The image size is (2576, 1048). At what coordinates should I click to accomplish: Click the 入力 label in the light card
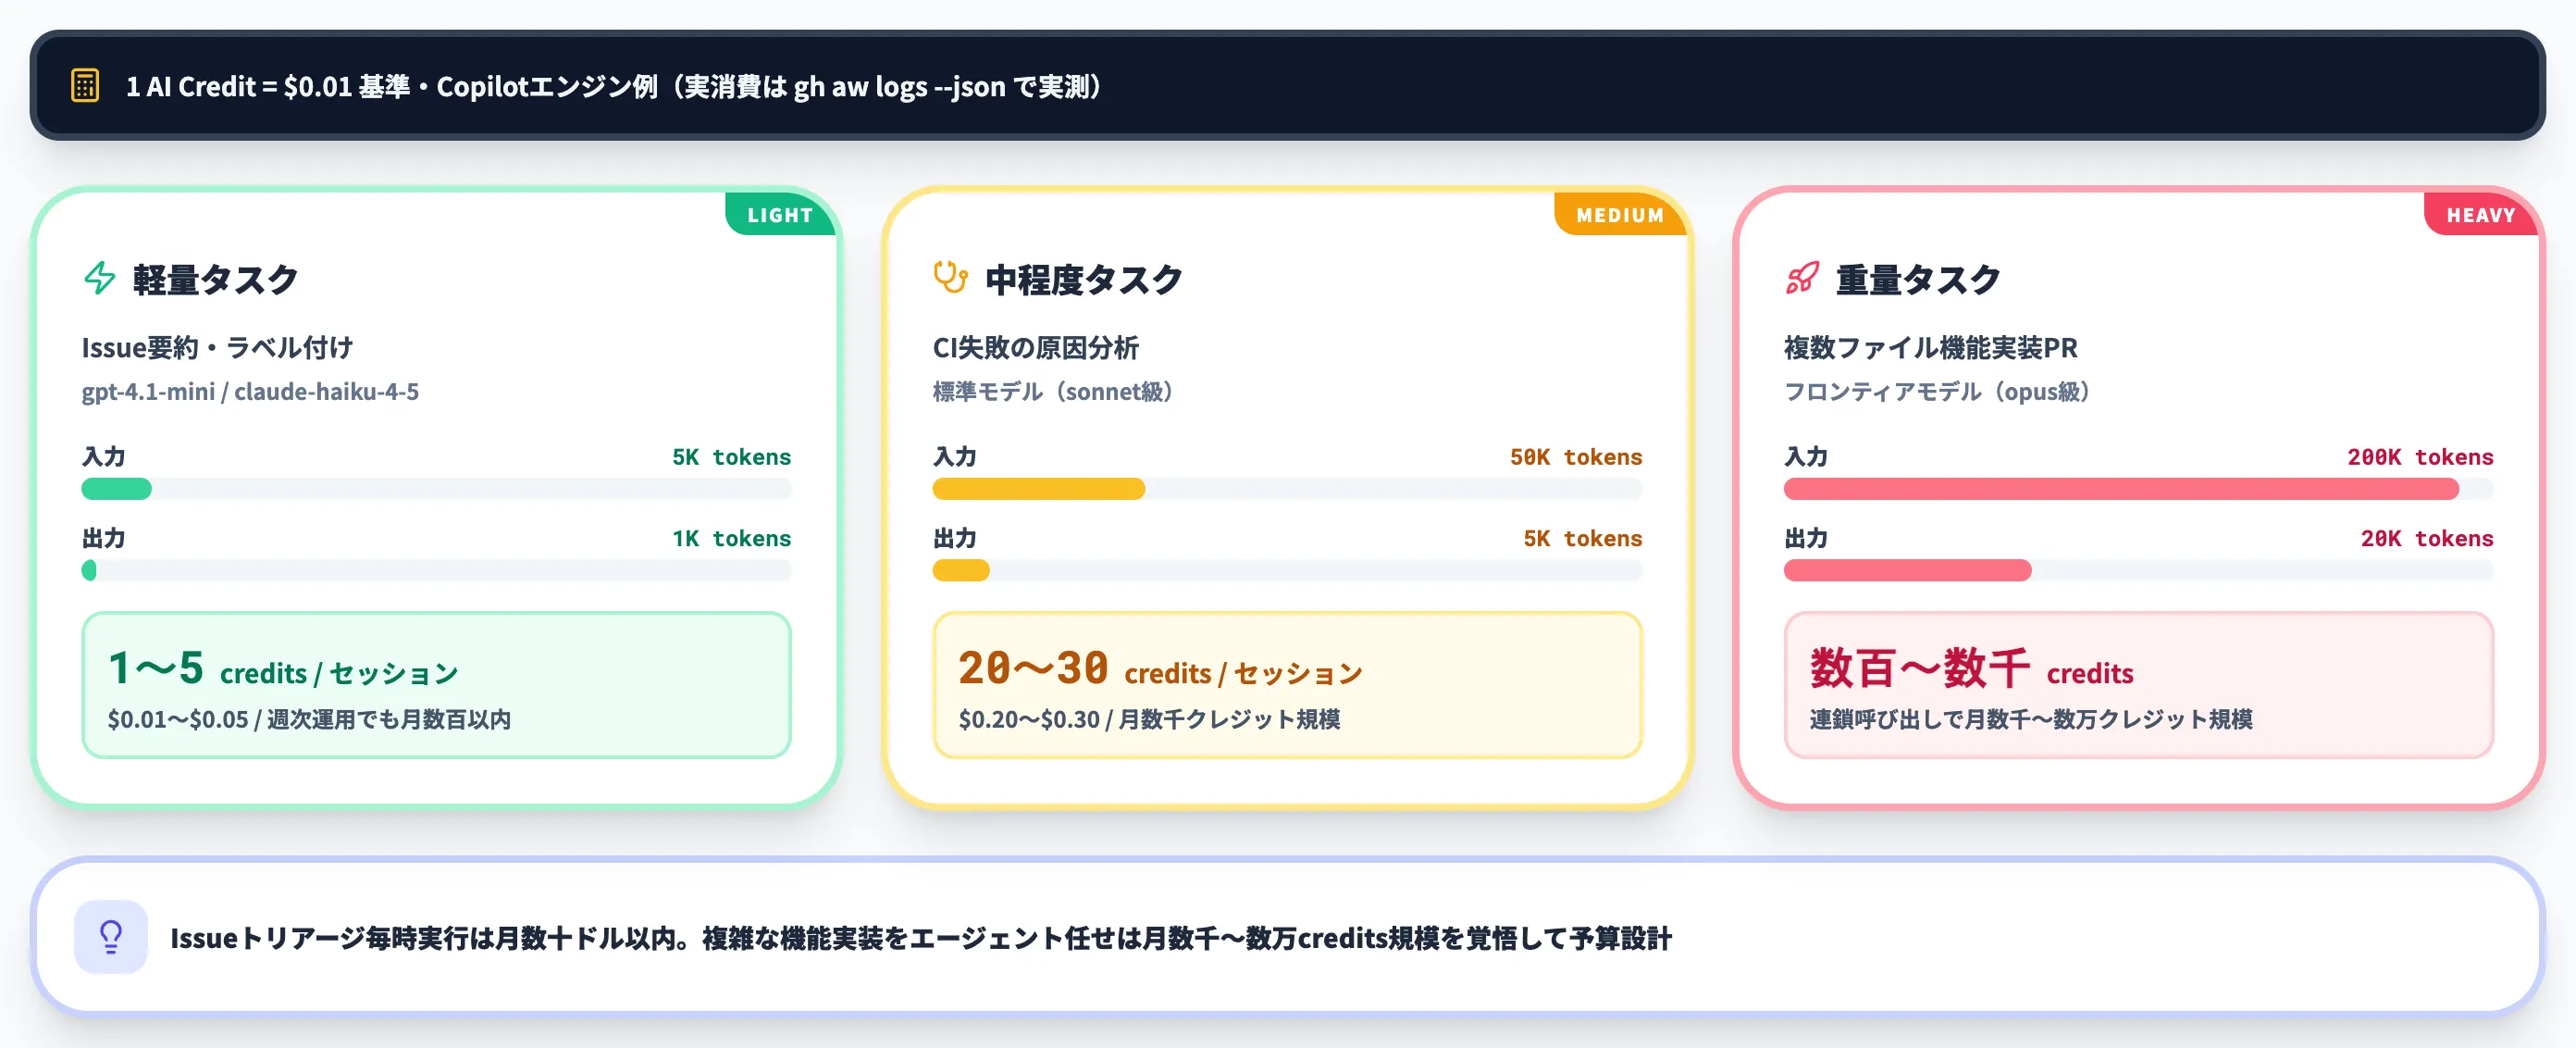tap(104, 456)
